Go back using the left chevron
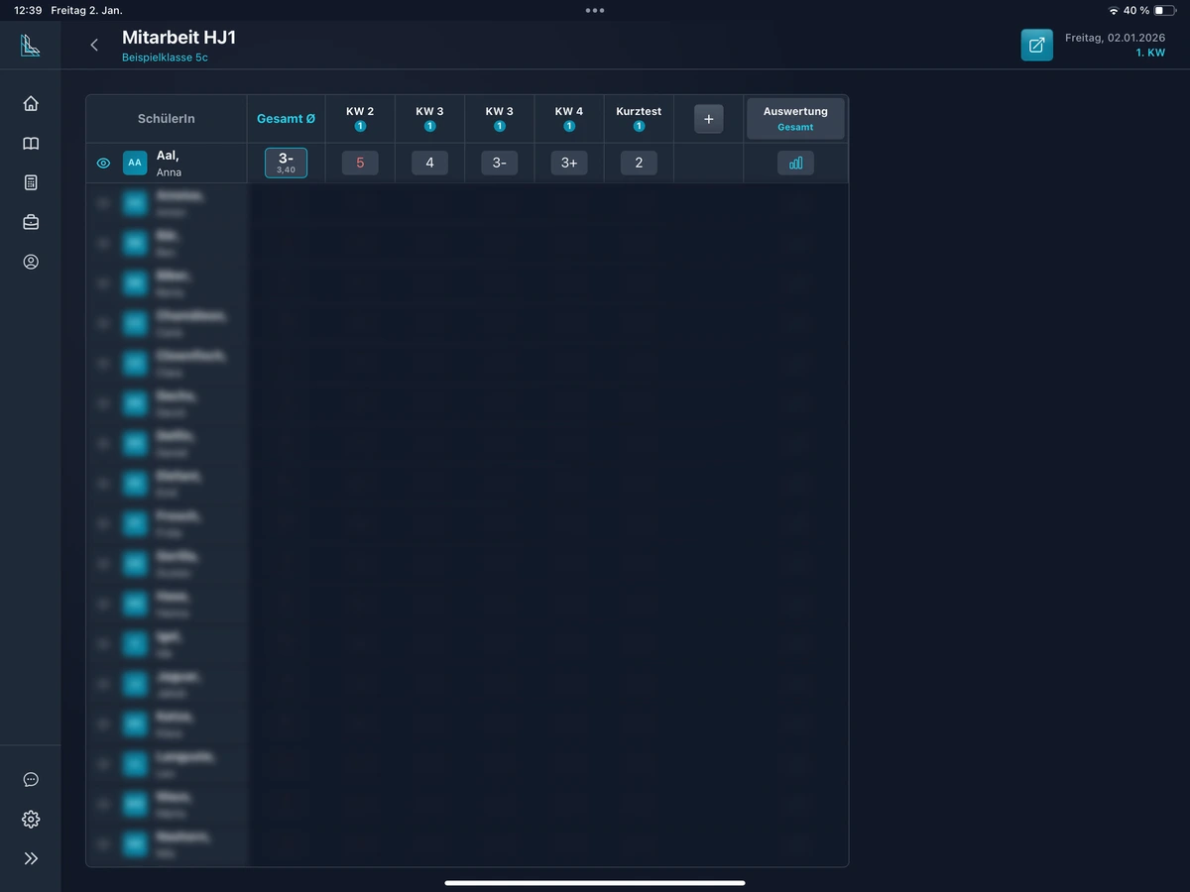 point(94,45)
